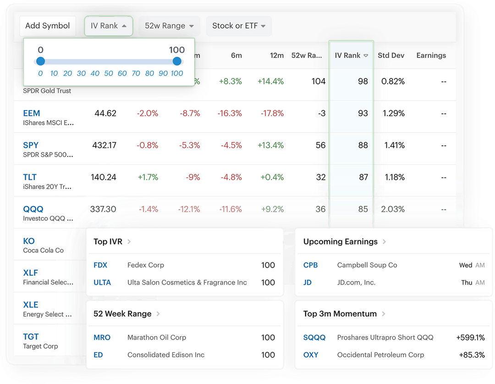Open the TGT Target Corp link

(30, 336)
